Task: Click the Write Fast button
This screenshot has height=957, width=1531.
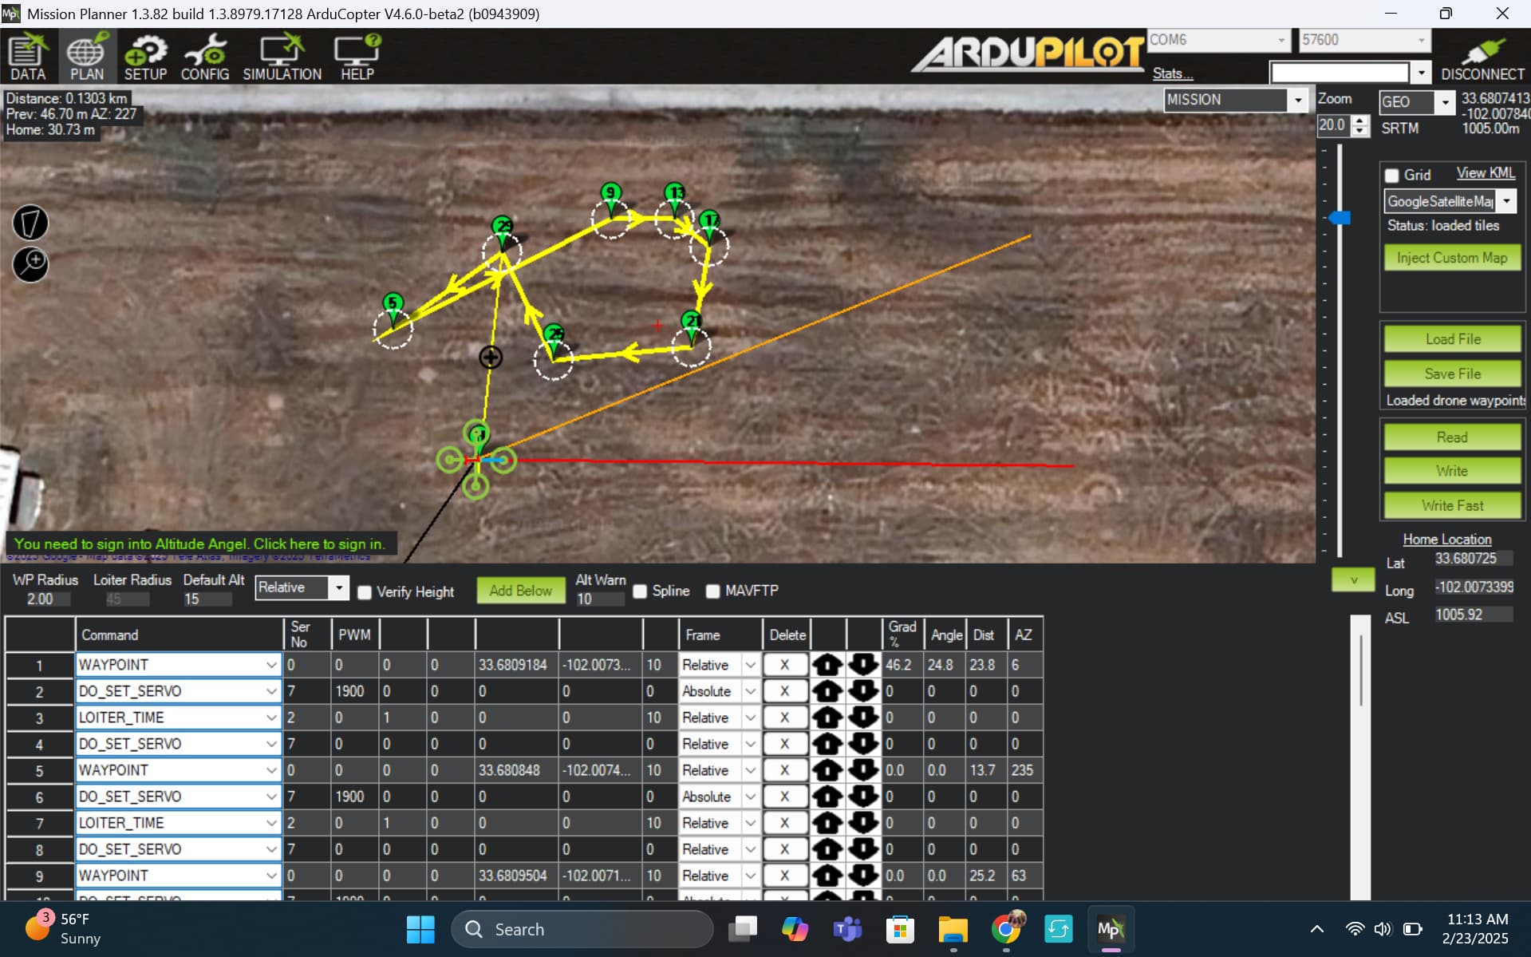Action: point(1452,505)
